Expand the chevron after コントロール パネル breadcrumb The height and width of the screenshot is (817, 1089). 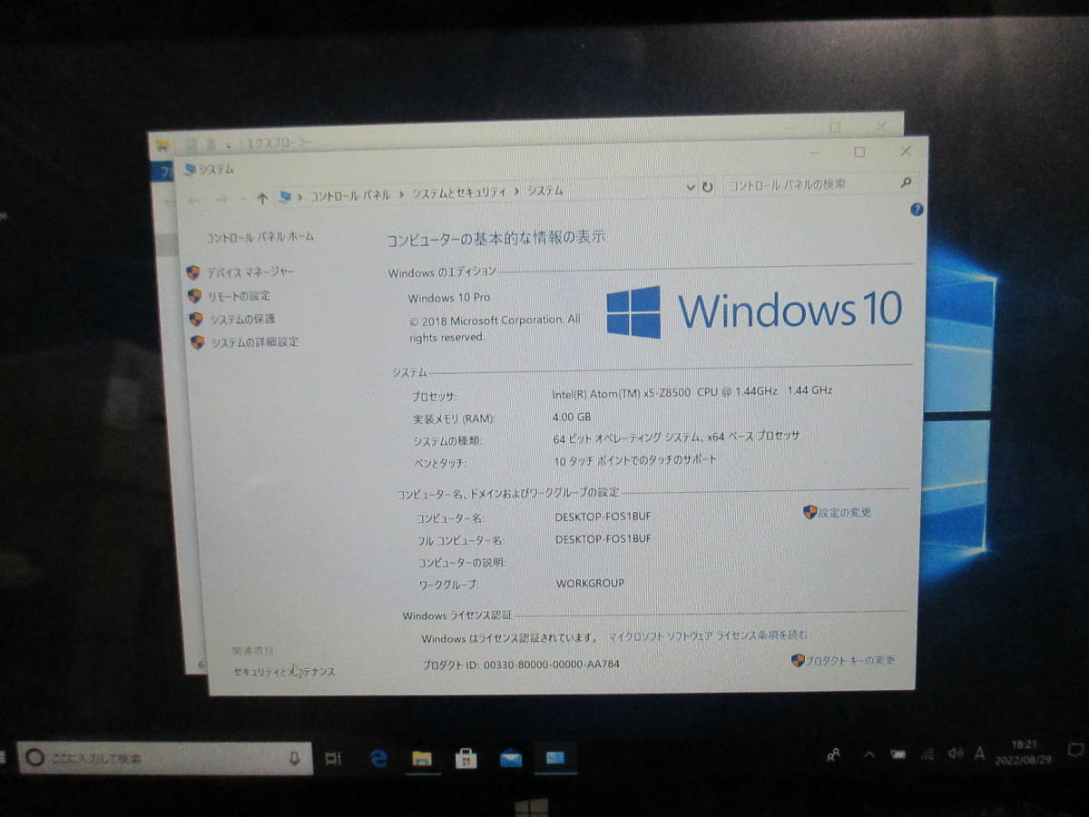[x=401, y=193]
